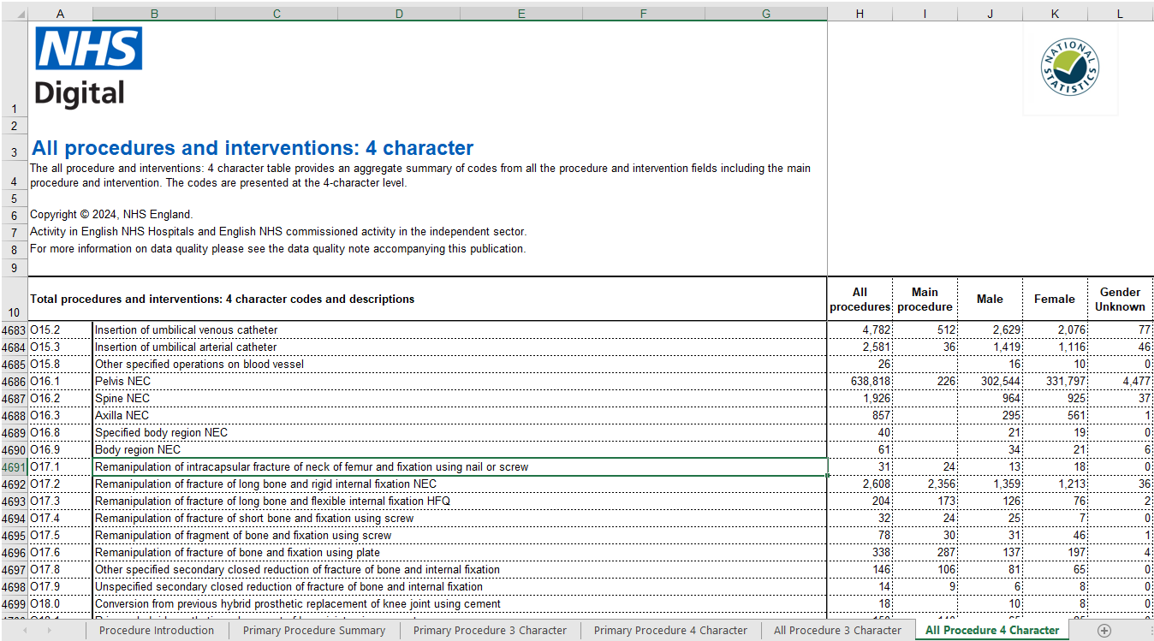The width and height of the screenshot is (1154, 641).
Task: Select column header B
Action: 153,13
